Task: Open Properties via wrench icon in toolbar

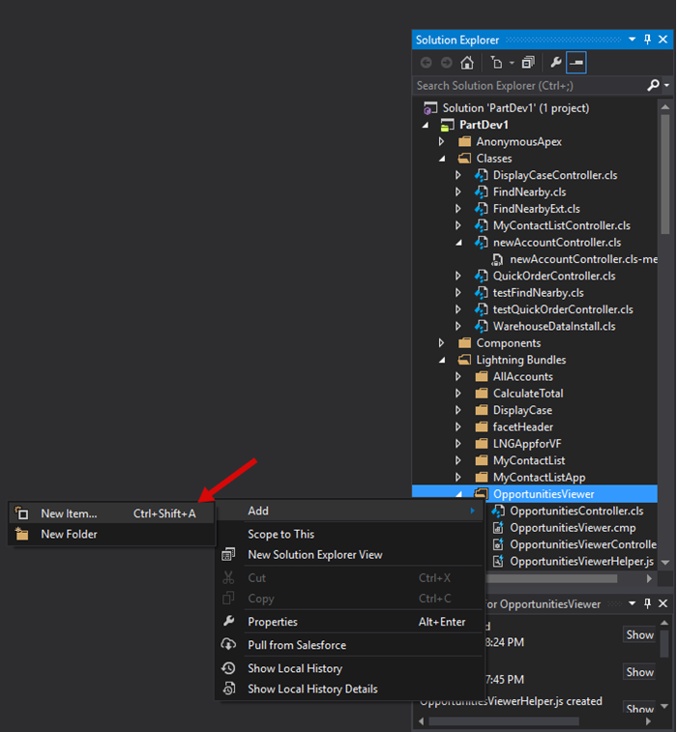Action: [555, 62]
